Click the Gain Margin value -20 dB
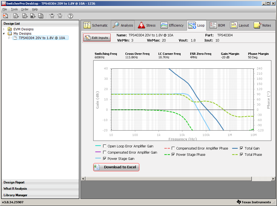Image resolution: width=277 pixels, height=206 pixels. (x=225, y=57)
